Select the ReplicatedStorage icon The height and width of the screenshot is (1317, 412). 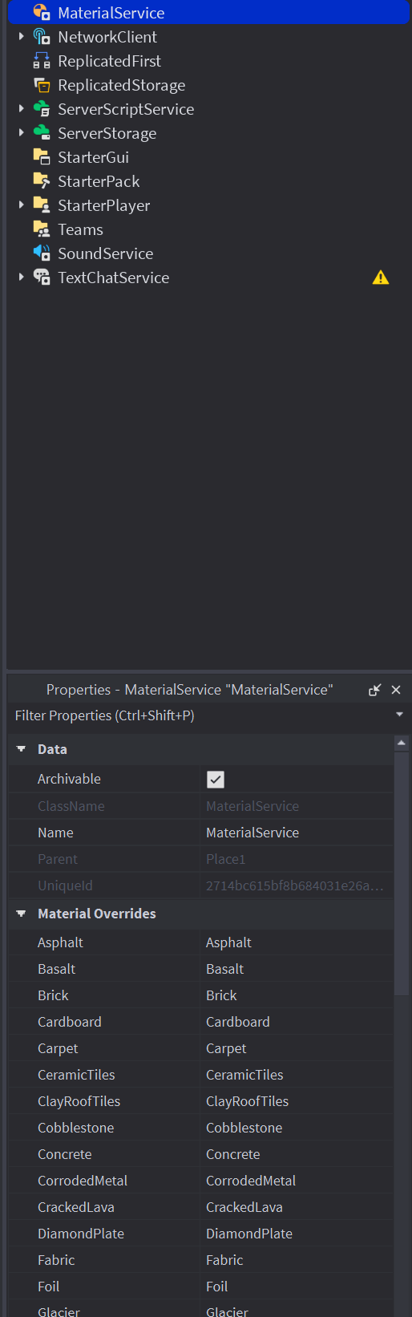(x=42, y=85)
